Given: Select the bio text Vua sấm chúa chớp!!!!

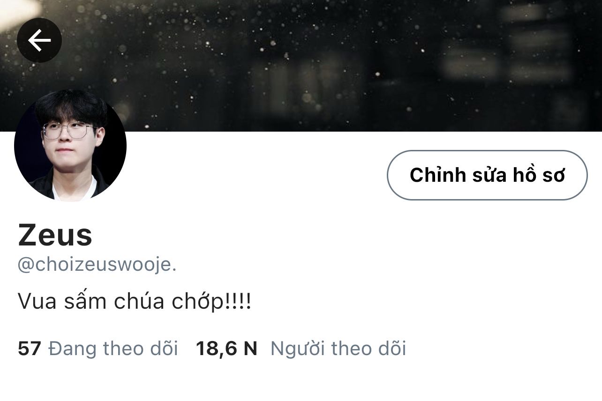Looking at the screenshot, I should click(x=135, y=302).
